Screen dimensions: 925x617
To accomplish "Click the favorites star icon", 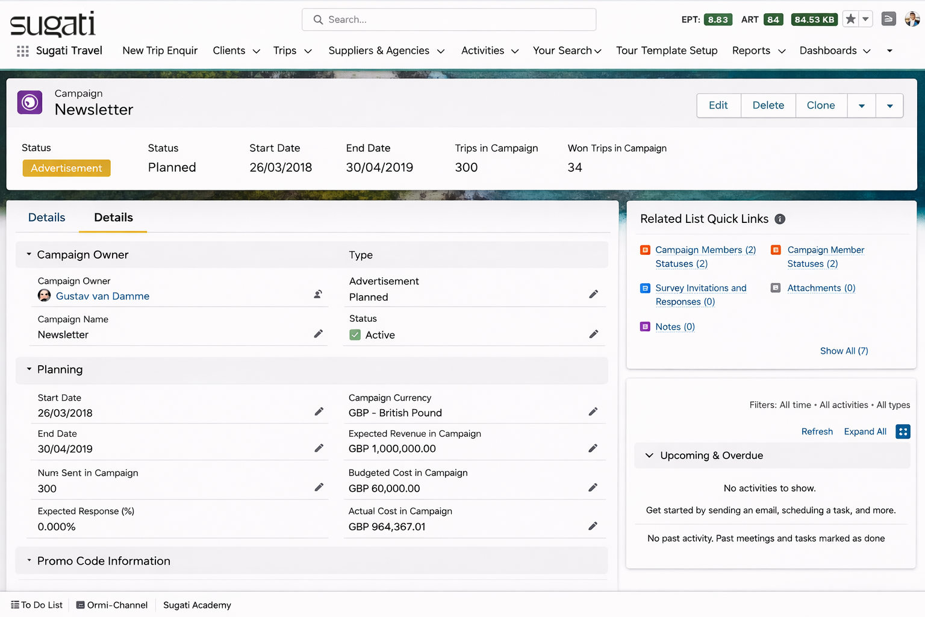I will (x=850, y=19).
